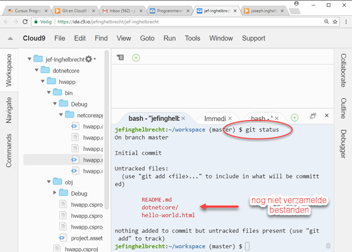Go back in browser history

point(6,22)
